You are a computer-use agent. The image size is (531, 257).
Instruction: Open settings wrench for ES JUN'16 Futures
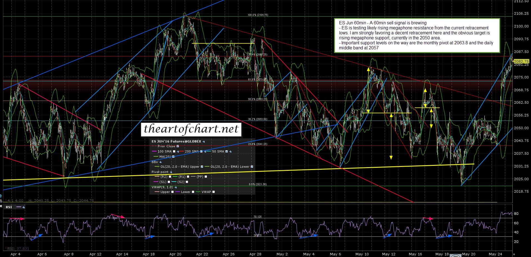[x=204, y=141]
